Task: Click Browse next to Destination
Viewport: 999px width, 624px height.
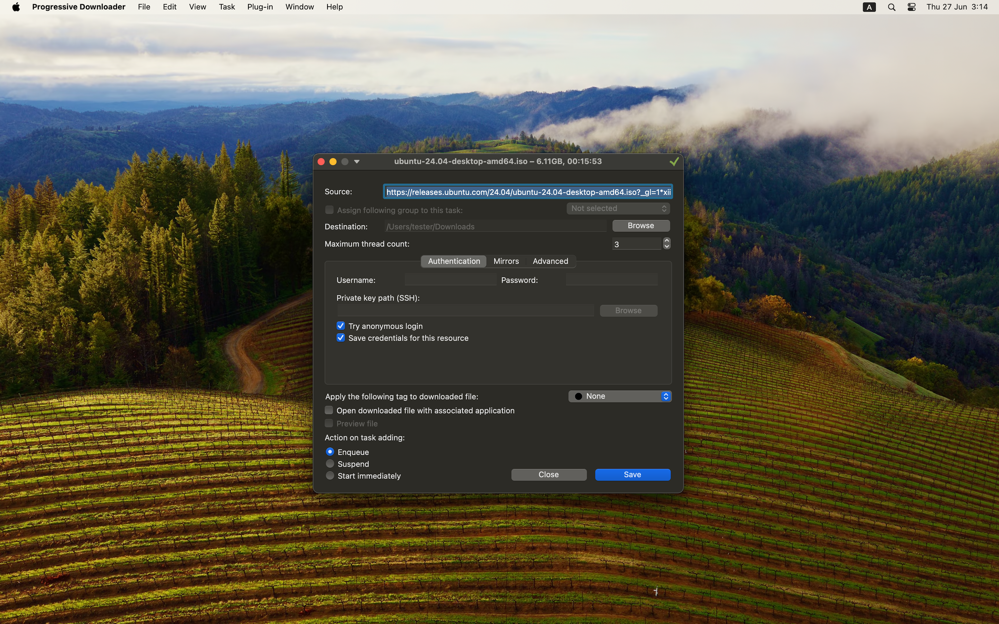Action: click(x=640, y=226)
